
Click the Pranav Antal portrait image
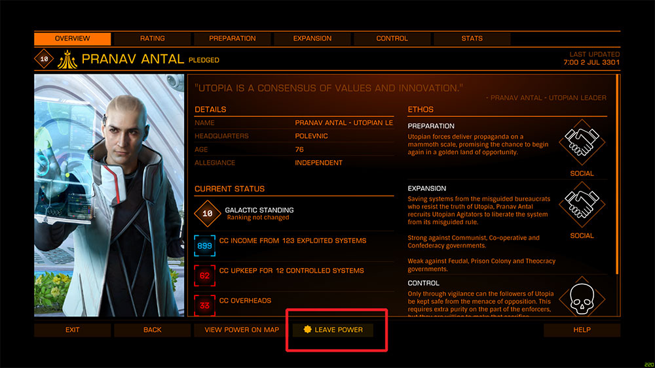pyautogui.click(x=109, y=195)
